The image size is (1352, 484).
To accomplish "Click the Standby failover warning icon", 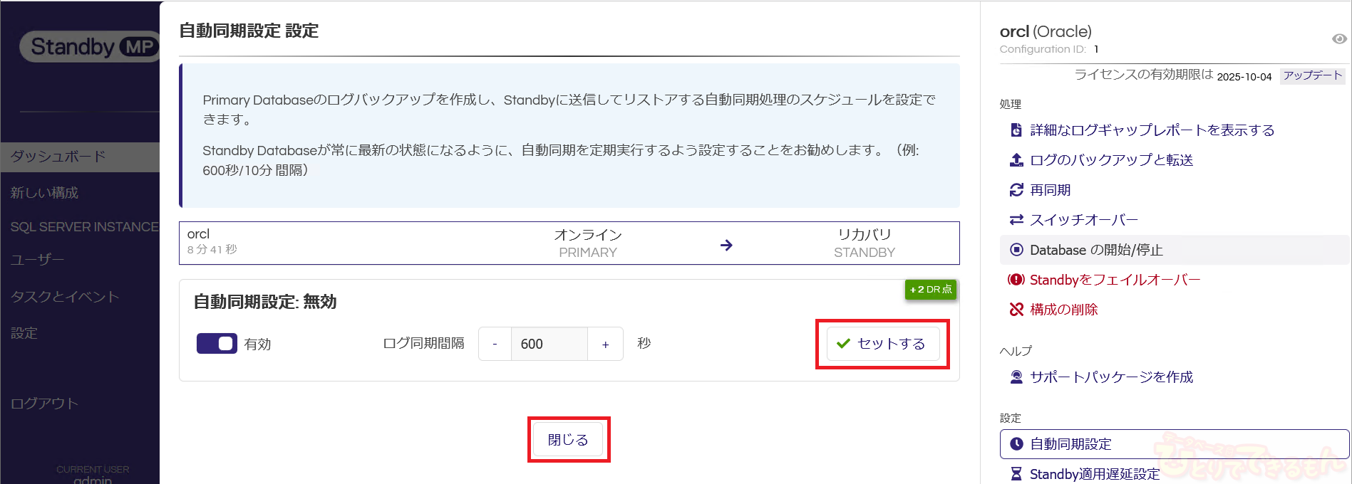I will [1016, 280].
